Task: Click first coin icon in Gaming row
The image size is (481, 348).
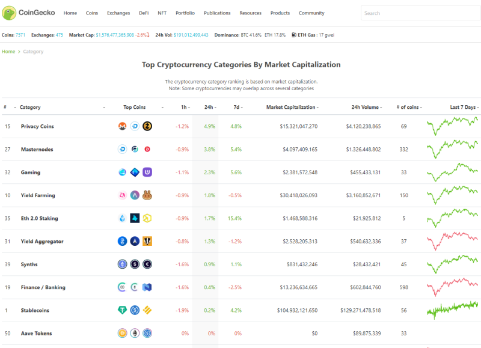Action: (123, 172)
